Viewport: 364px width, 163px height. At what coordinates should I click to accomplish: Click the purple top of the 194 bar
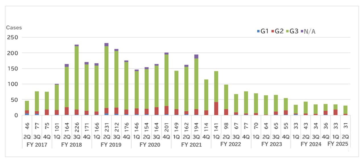click(x=196, y=56)
